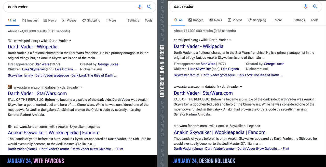Expand the www.starwars.com result arrow in favicons screenshot
326x167 pixels.
coord(81,87)
